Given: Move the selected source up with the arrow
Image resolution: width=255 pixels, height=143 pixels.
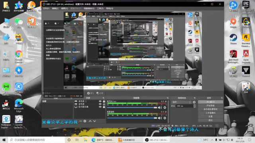Looking at the screenshot, I should pyautogui.click(x=90, y=121).
